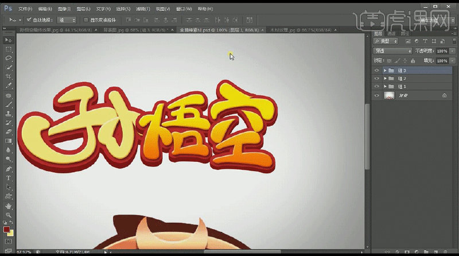Select the Hand tool
459x256 pixels.
tap(8, 206)
